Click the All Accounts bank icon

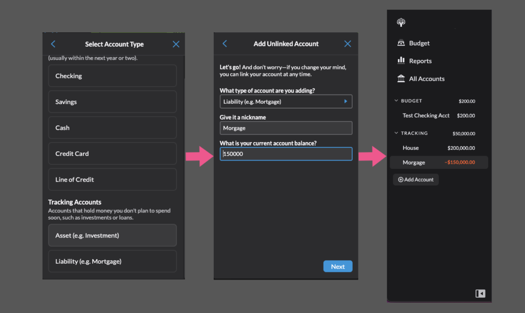coord(401,79)
